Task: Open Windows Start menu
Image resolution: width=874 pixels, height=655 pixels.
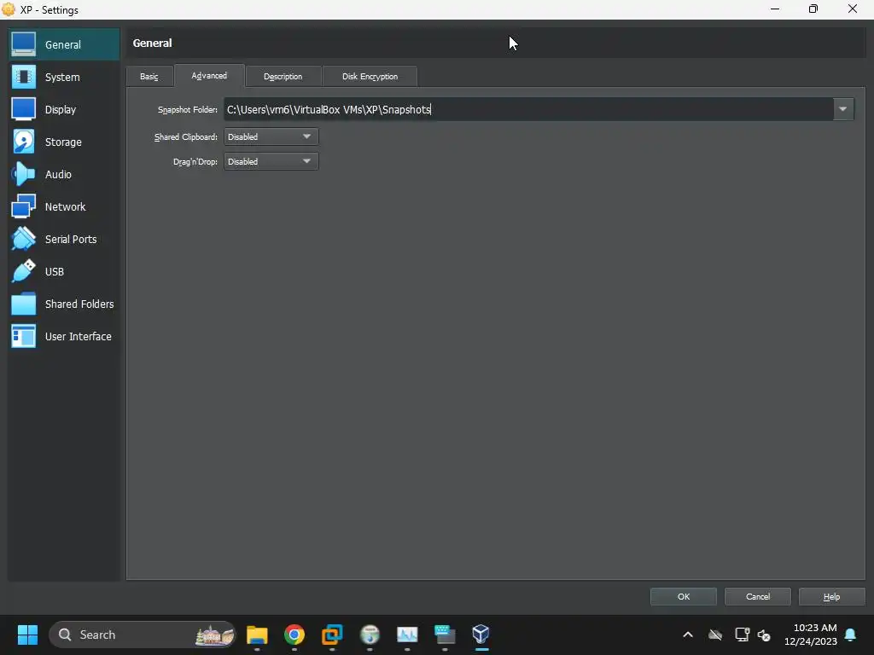Action: (27, 635)
